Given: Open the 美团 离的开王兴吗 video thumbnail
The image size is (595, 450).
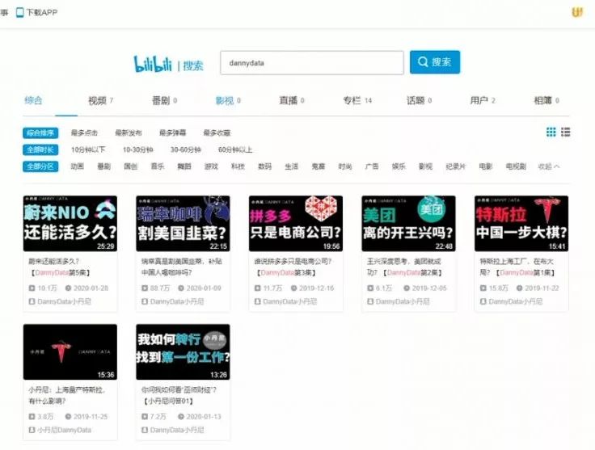Looking at the screenshot, I should pos(409,223).
